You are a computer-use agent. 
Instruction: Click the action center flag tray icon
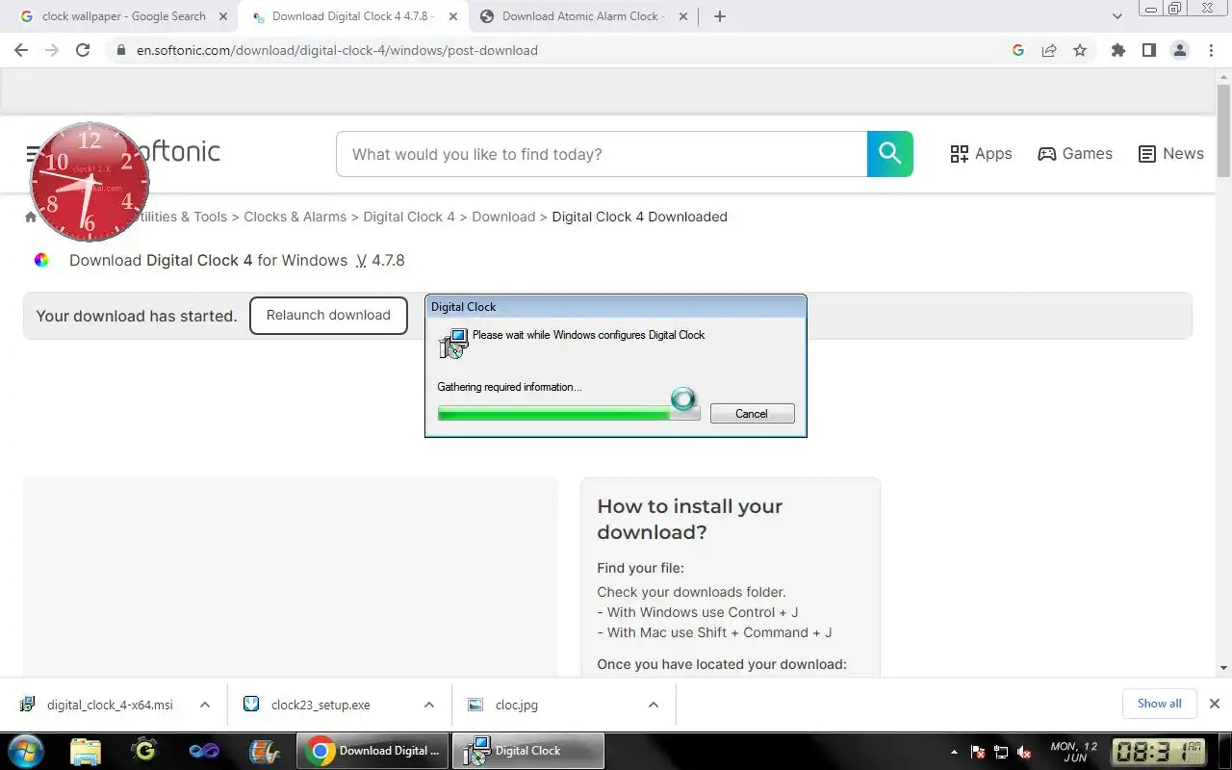coord(978,752)
